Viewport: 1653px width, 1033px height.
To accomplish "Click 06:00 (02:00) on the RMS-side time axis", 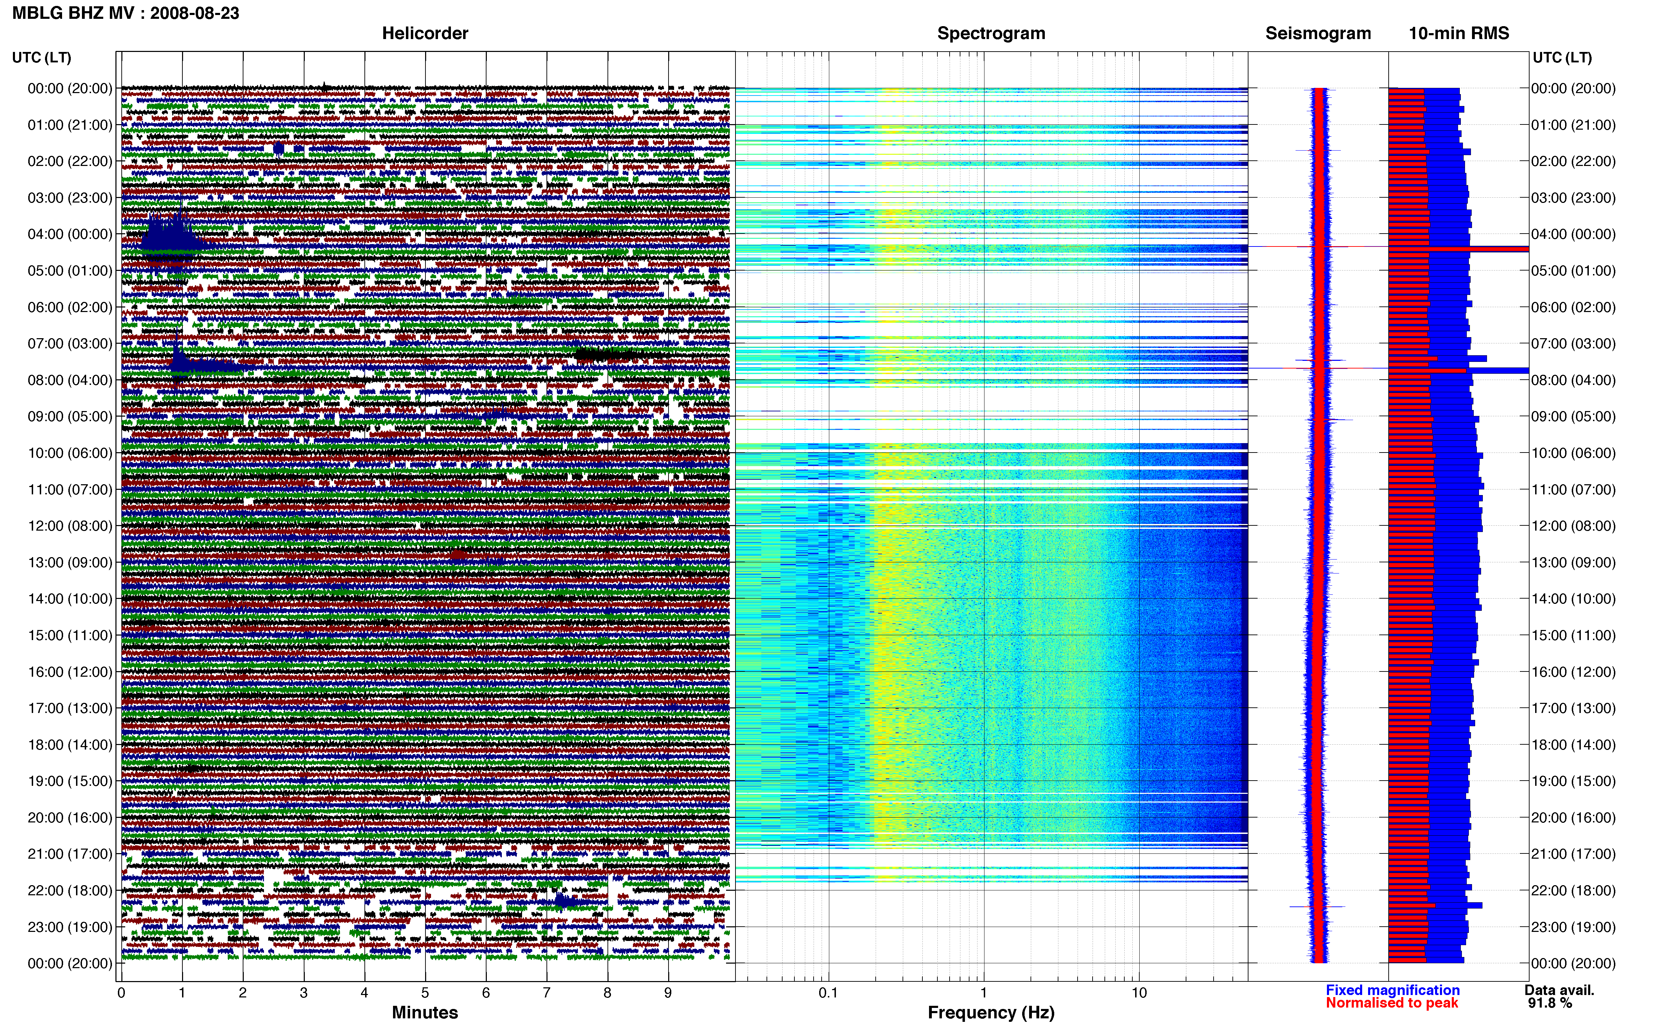I will point(1573,307).
